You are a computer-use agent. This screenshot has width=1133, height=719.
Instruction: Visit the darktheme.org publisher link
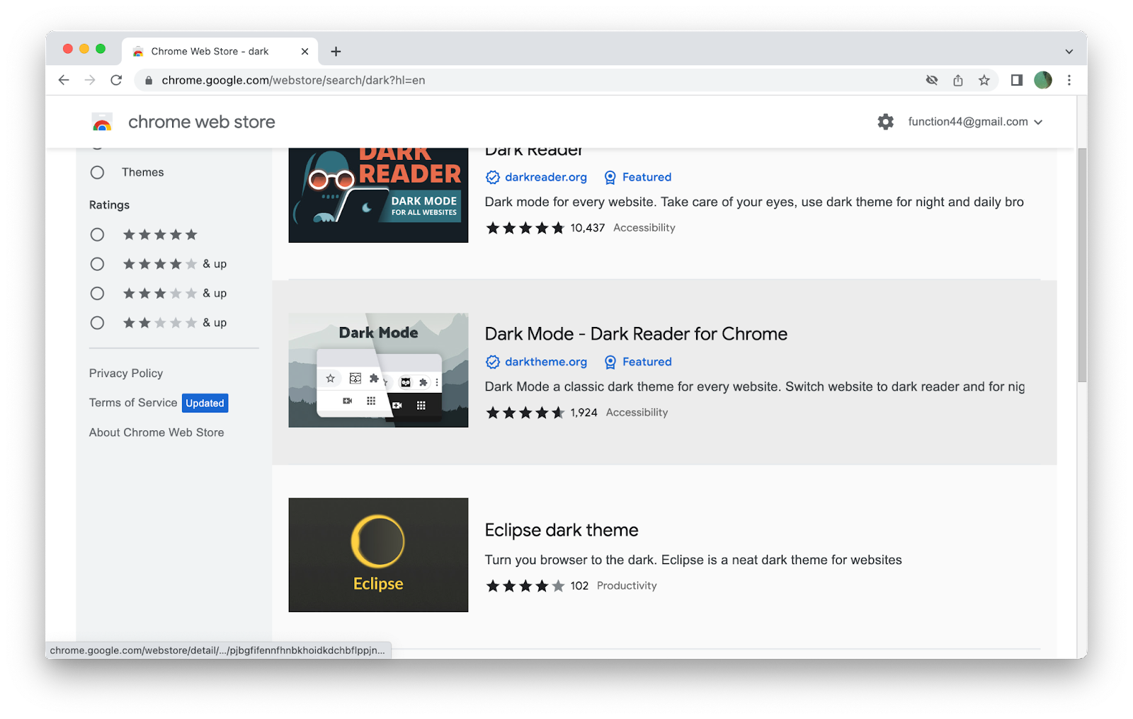(546, 362)
